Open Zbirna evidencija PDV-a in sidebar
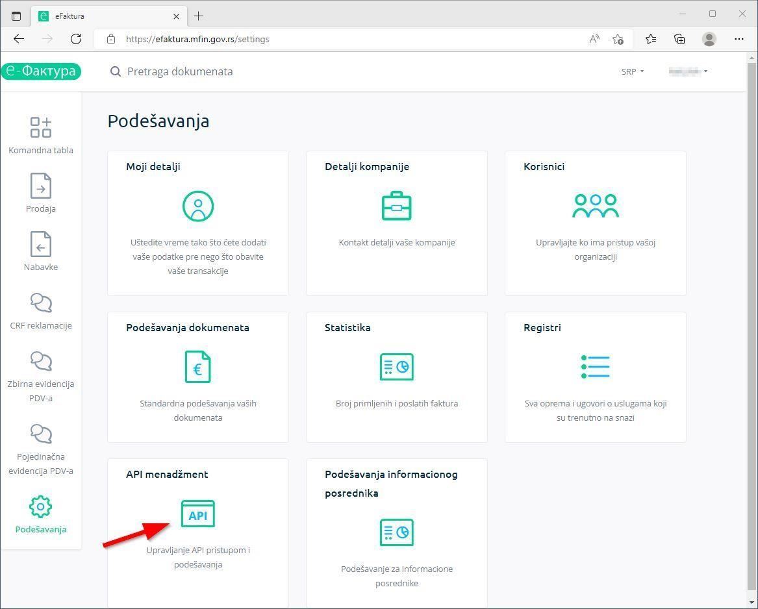The image size is (758, 609). [x=40, y=377]
